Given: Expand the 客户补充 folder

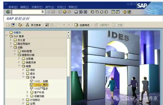Looking at the screenshot, I should click(x=28, y=92).
